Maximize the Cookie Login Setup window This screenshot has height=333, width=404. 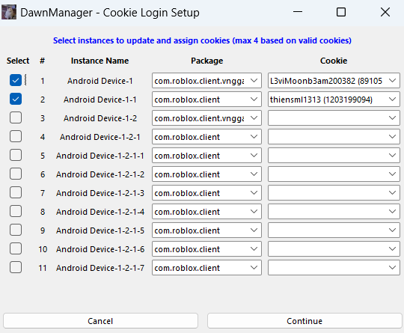(341, 12)
